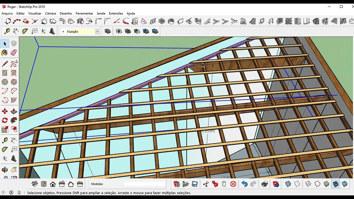This screenshot has width=354, height=199.
Task: Select the Follow Me tool
Action: click(x=14, y=120)
